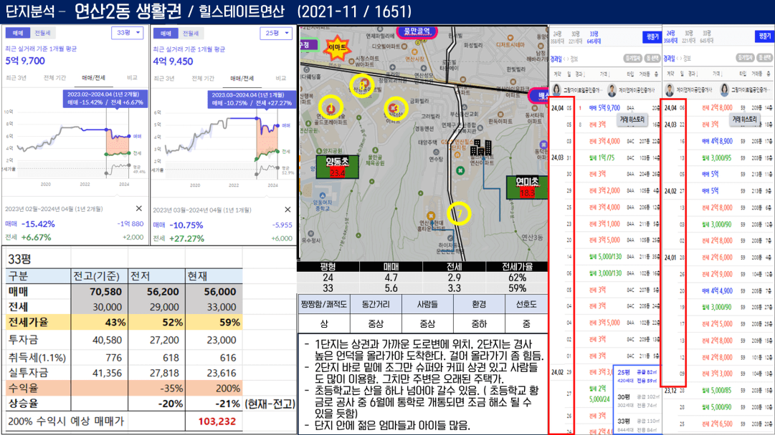This screenshot has height=435, width=775.
Task: Switch to 전체 기간 tab in 5억 9,700 panel
Action: pyautogui.click(x=54, y=78)
